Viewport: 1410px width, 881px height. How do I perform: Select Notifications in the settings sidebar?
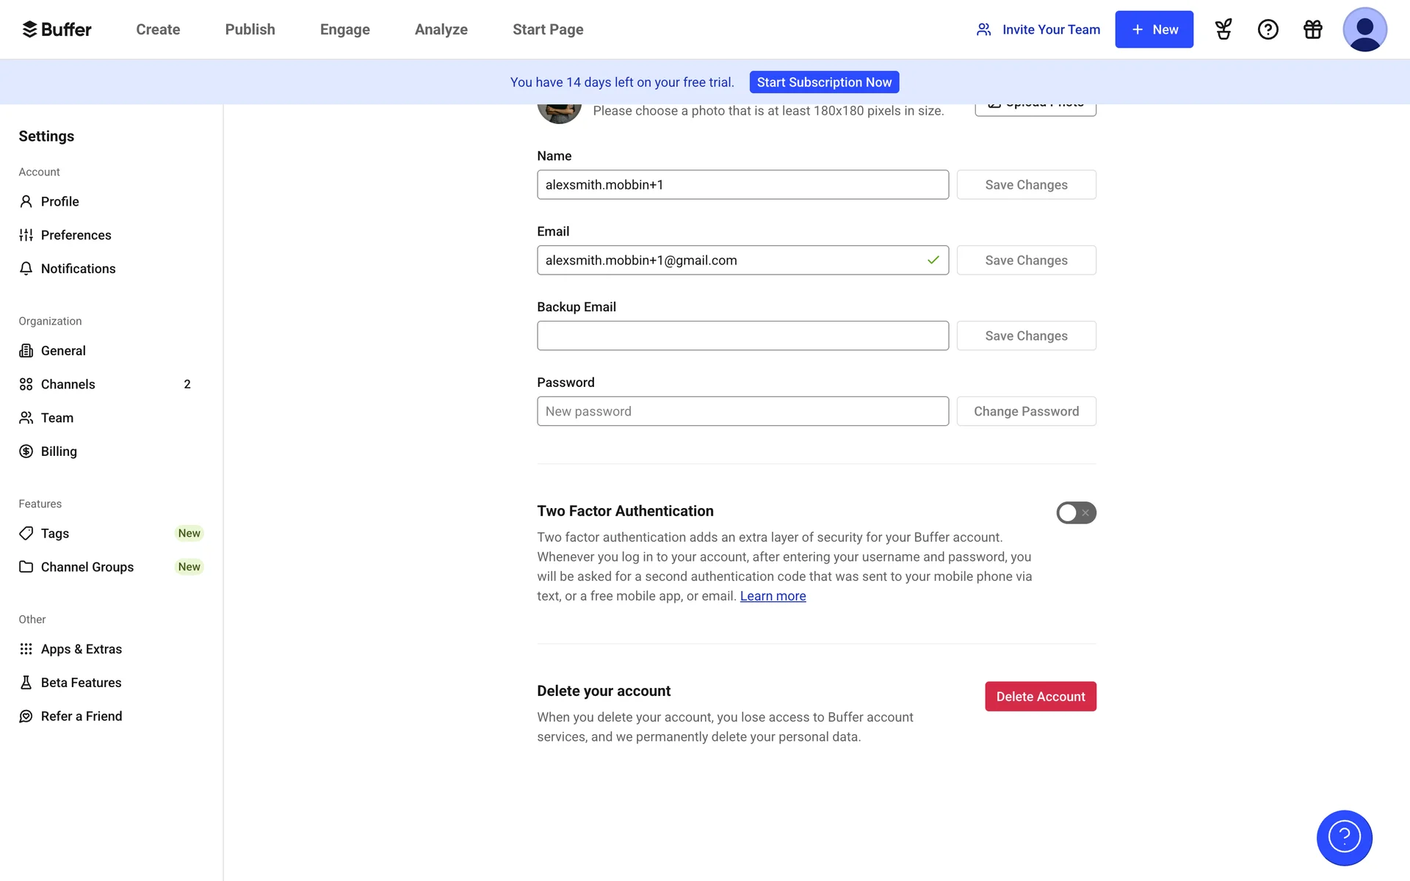78,269
